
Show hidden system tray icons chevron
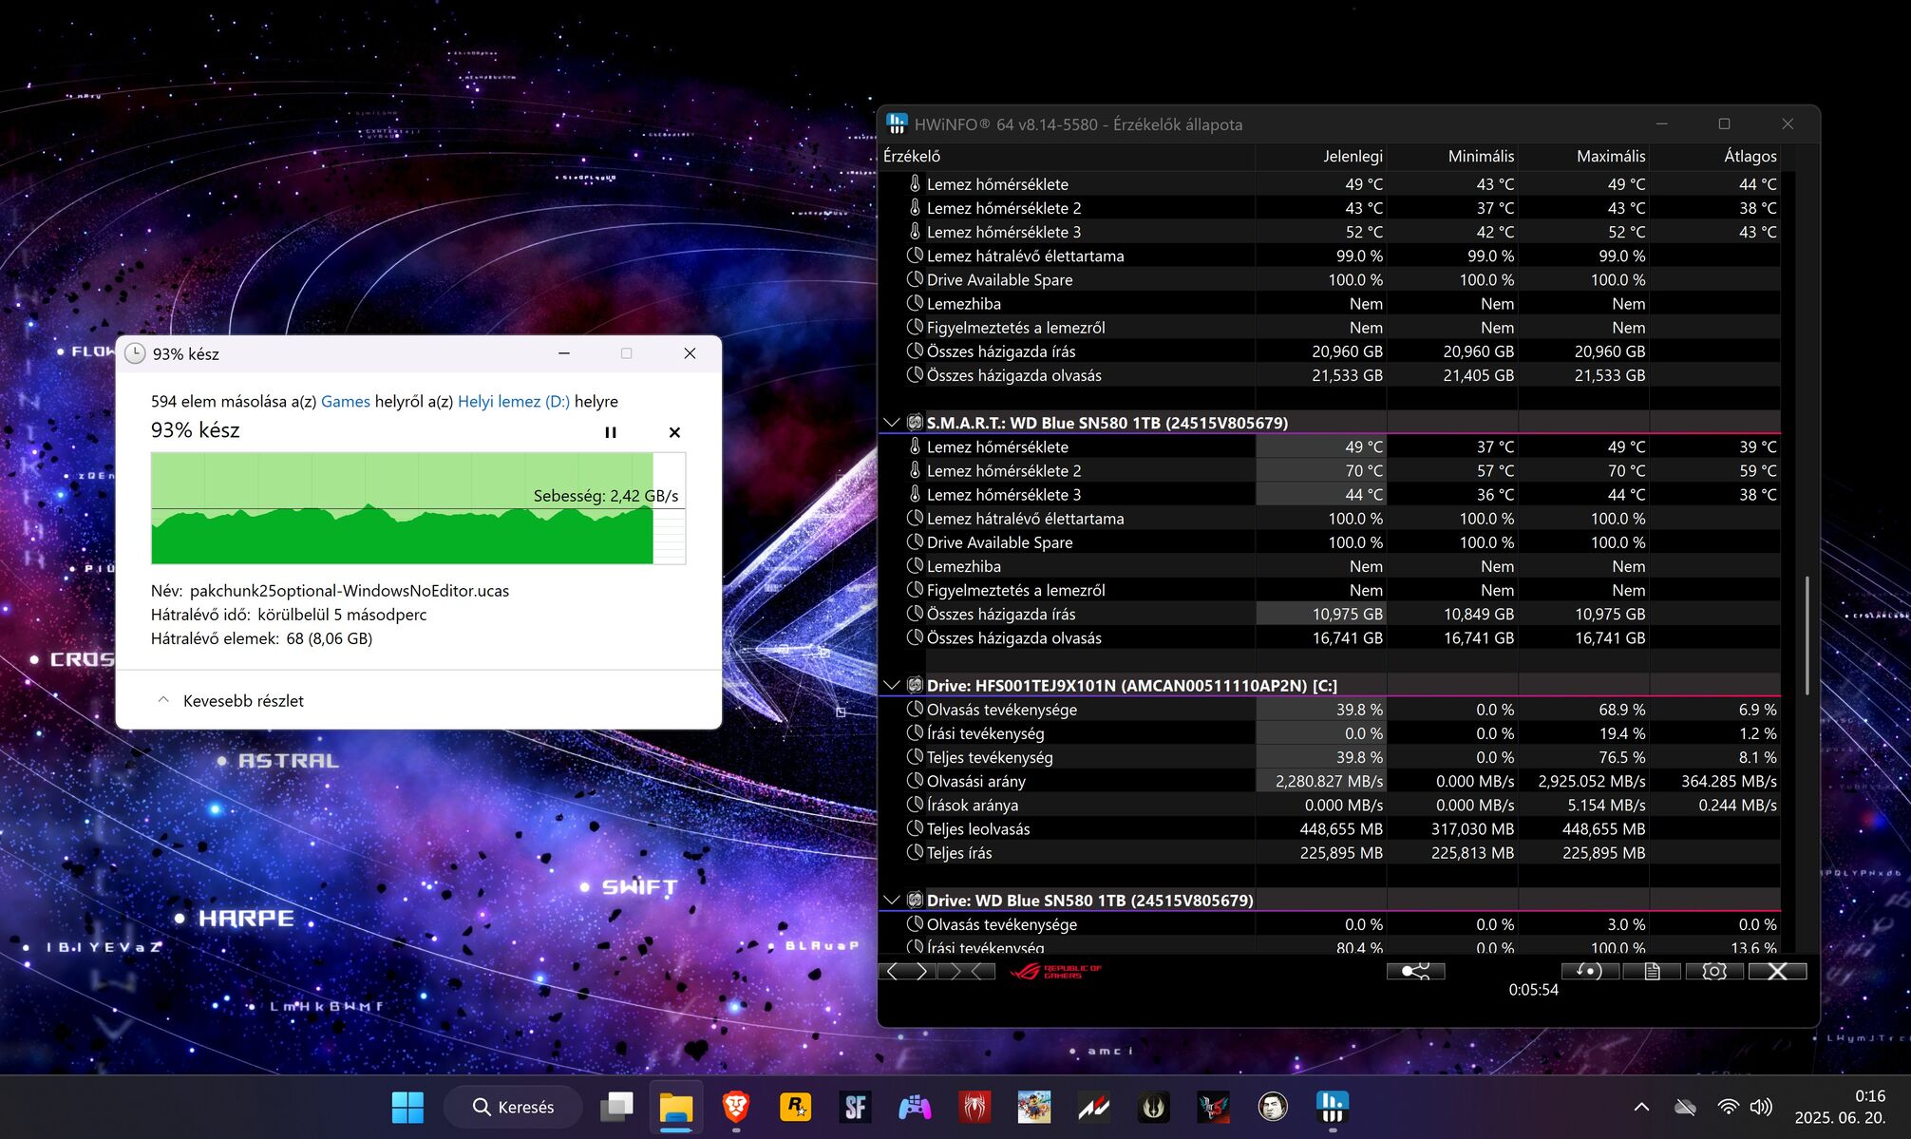click(x=1641, y=1107)
